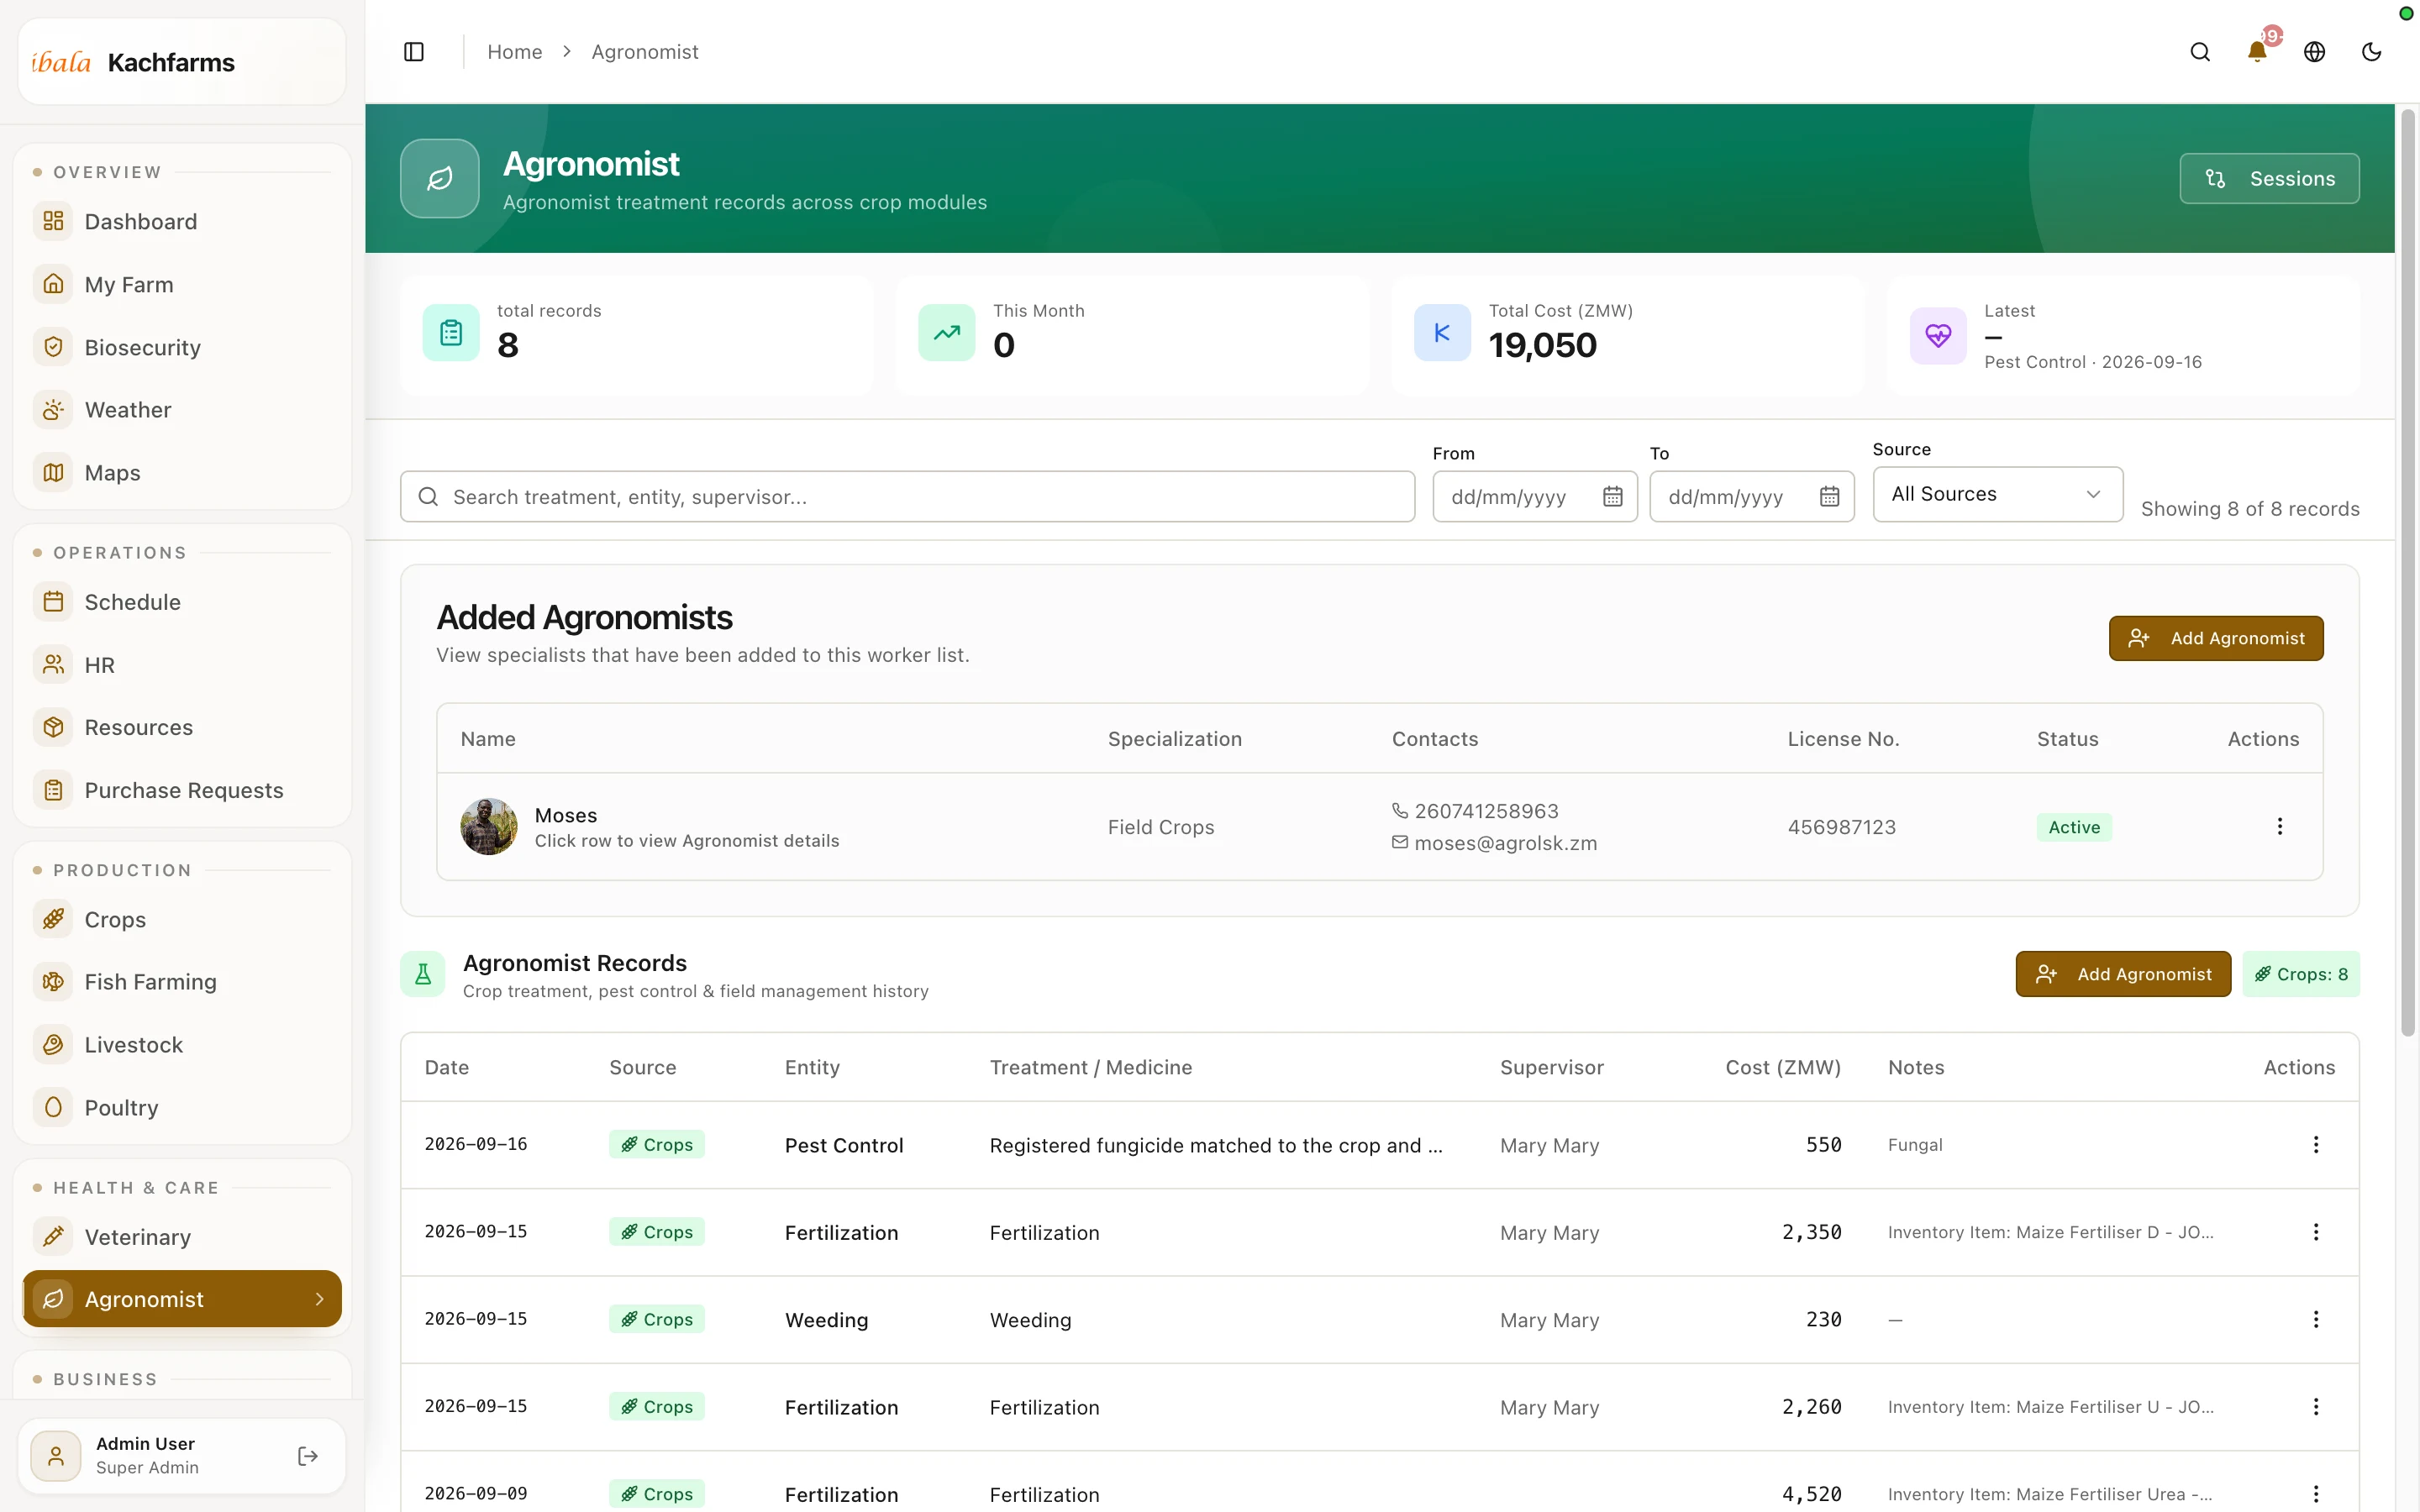Open the header search icon

click(2200, 52)
